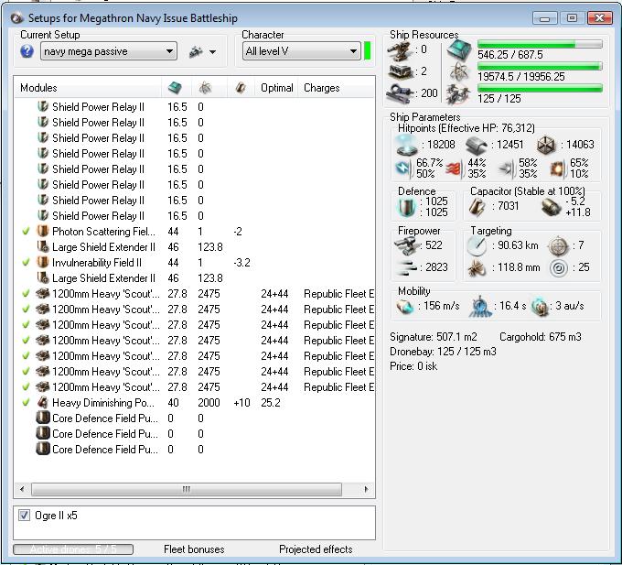Click the shield defence tank icon
The image size is (622, 565).
406,207
